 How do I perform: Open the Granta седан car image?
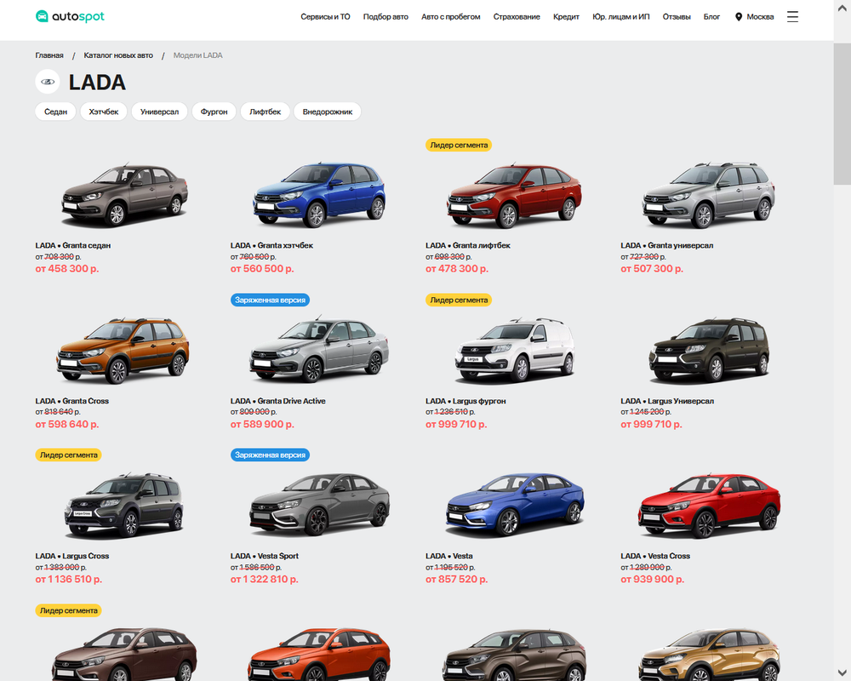[x=124, y=194]
